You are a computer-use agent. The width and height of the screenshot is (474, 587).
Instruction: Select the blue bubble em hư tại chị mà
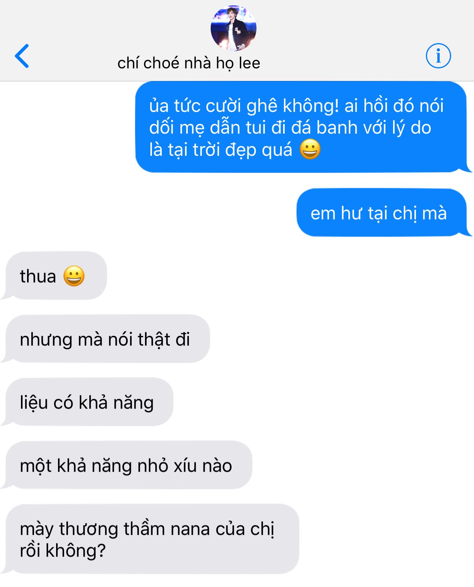382,213
